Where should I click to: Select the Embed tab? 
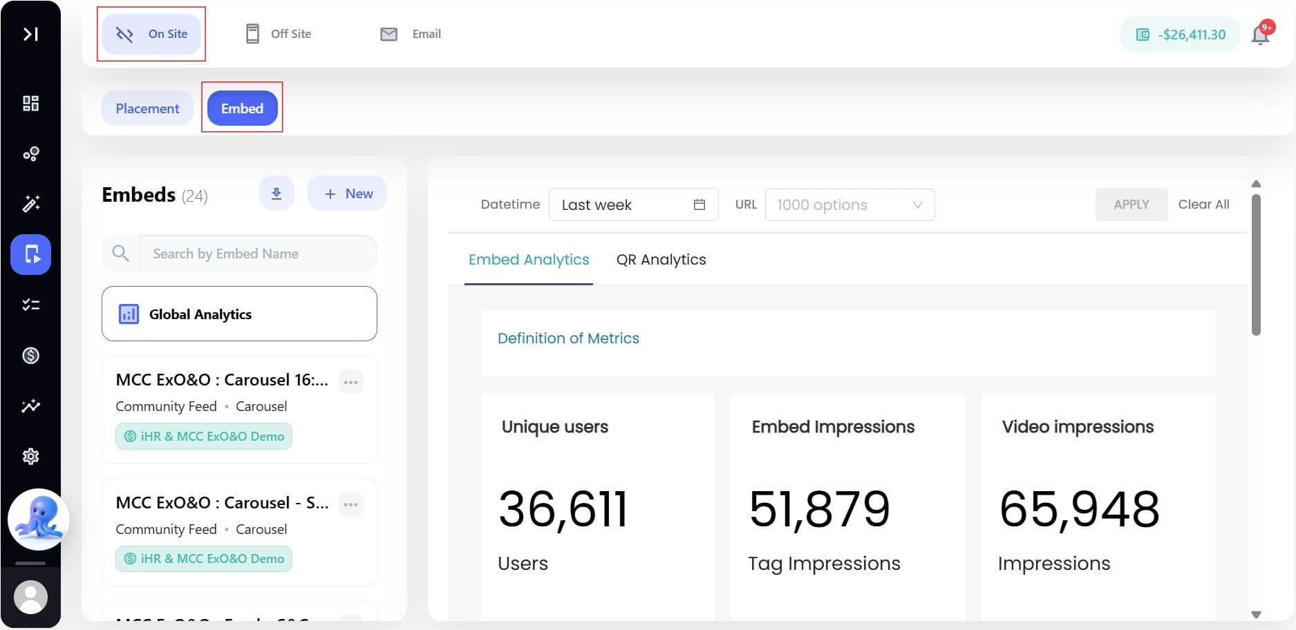tap(242, 108)
